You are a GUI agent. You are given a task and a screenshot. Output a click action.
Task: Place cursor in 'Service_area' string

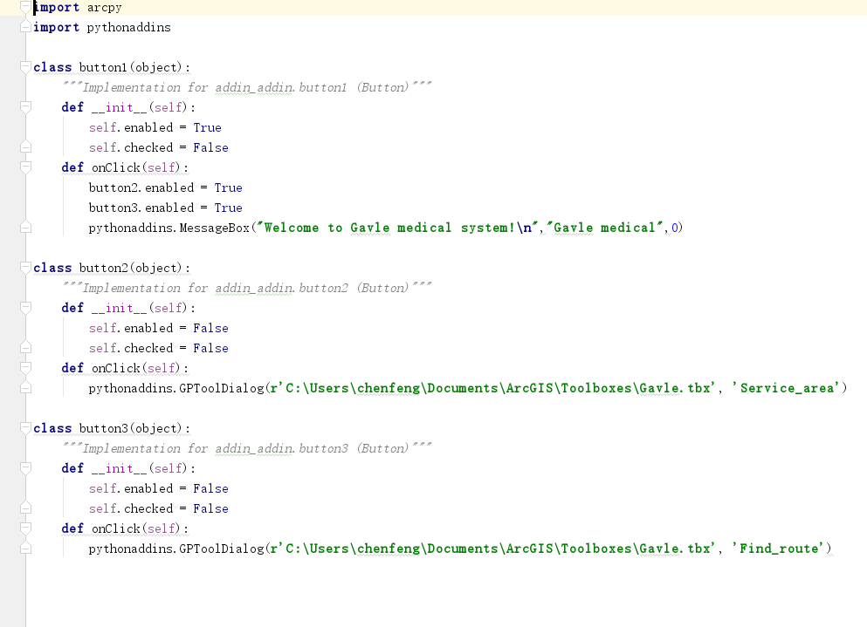click(787, 388)
